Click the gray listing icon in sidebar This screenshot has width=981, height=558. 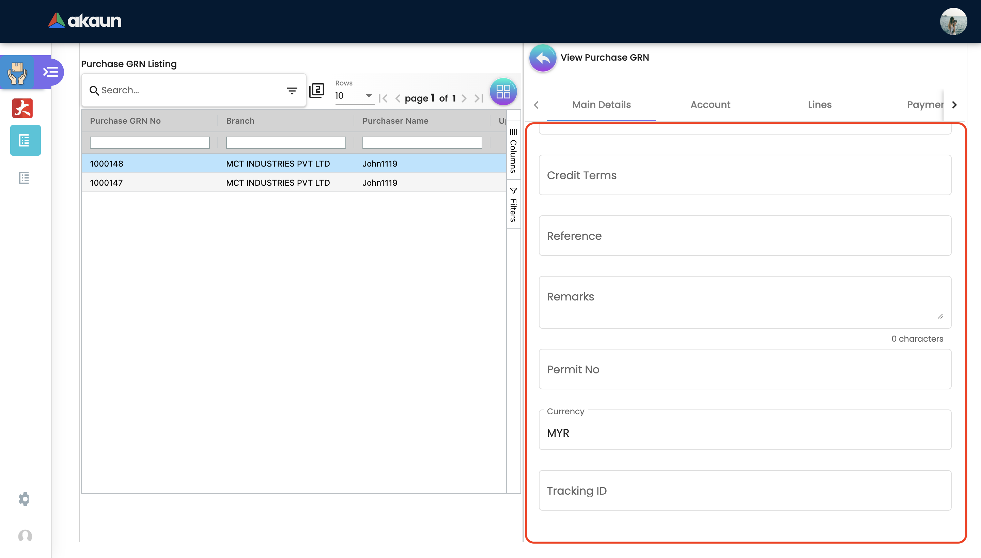point(24,178)
